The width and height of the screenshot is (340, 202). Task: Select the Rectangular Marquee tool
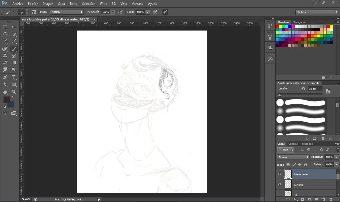[x=5, y=27]
